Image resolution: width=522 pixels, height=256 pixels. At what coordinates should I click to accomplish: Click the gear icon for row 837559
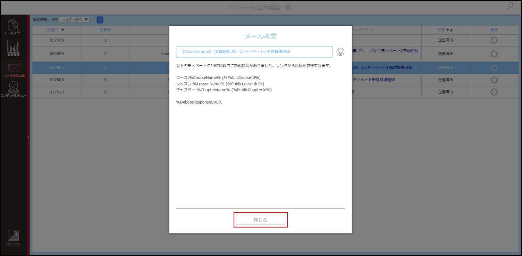point(494,40)
